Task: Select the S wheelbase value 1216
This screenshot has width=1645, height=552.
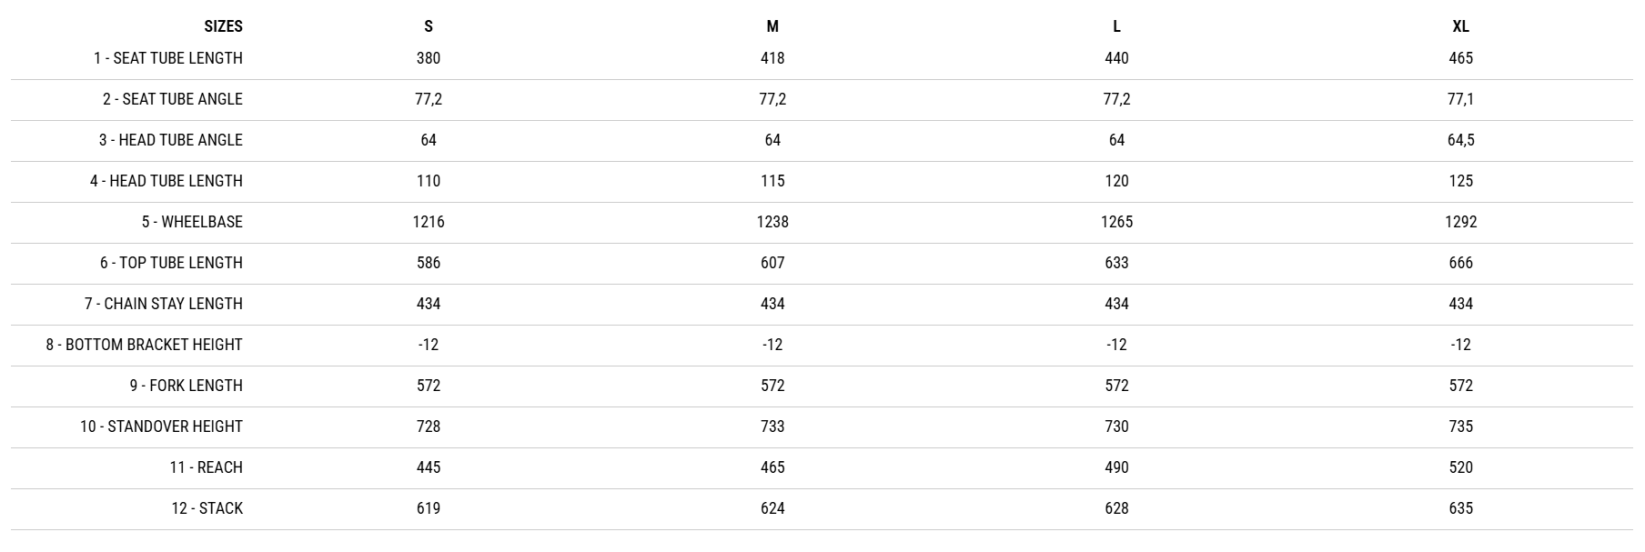Action: (x=429, y=222)
